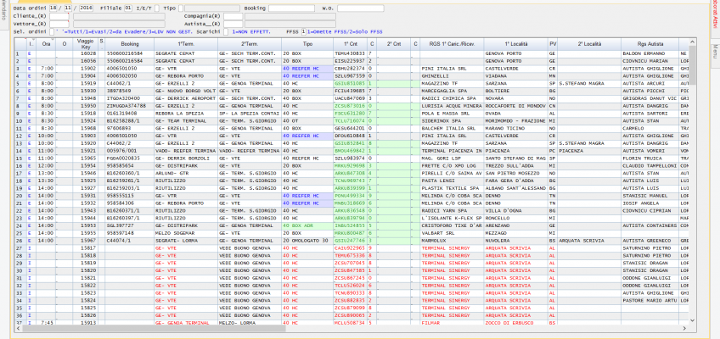This screenshot has width=720, height=339.
Task: Select row 1 by its row number
Action: [20, 53]
